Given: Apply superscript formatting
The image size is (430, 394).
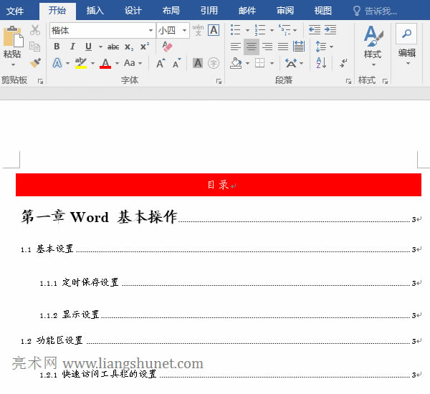Looking at the screenshot, I should click(145, 47).
